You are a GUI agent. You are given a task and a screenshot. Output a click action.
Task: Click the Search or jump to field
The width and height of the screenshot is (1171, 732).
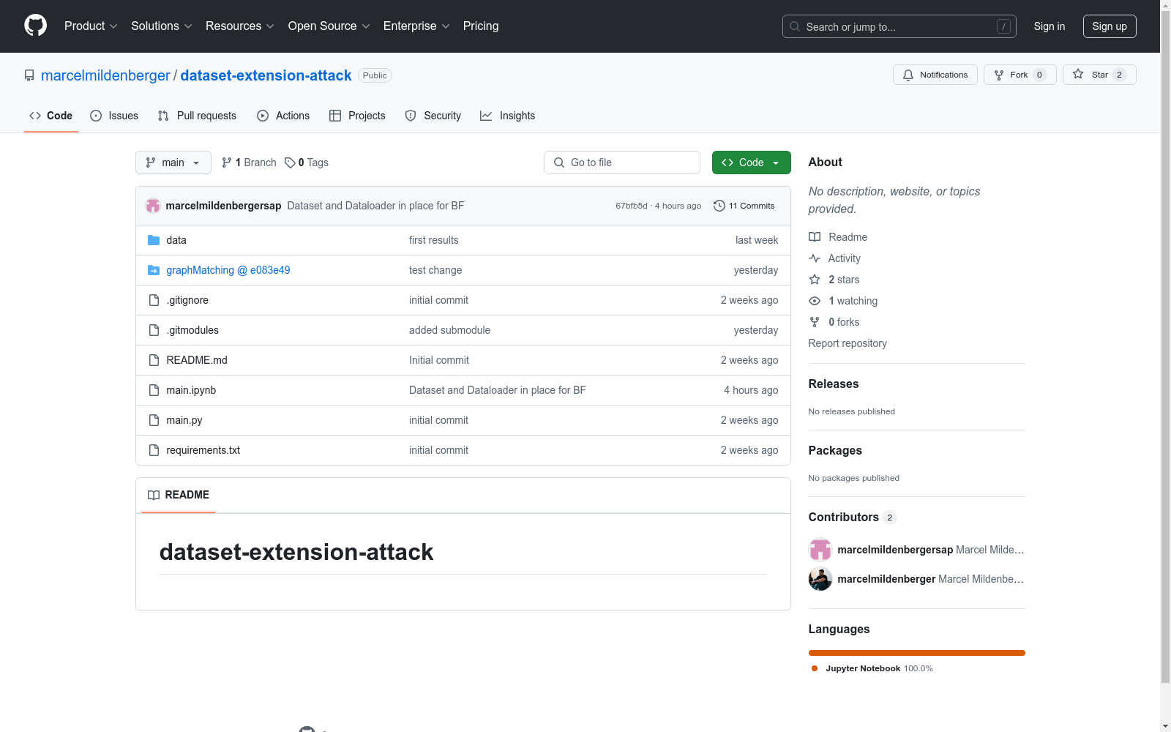click(899, 26)
